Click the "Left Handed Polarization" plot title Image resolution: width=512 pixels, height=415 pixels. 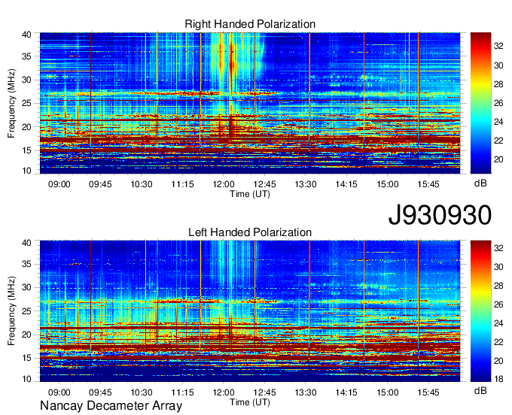pyautogui.click(x=250, y=232)
